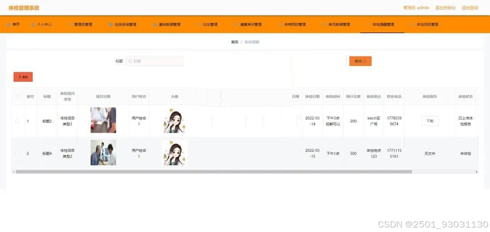Image resolution: width=490 pixels, height=232 pixels.
Task: Click scrollbar left arrow
Action: pyautogui.click(x=13, y=172)
